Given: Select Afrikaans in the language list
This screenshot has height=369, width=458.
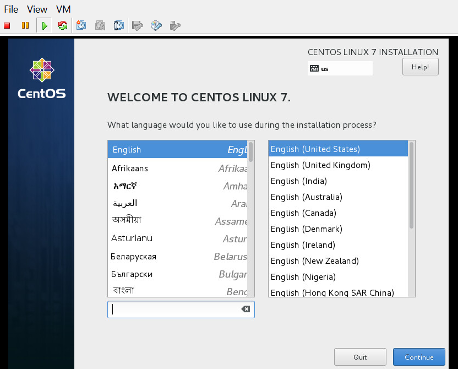Looking at the screenshot, I should [x=130, y=169].
